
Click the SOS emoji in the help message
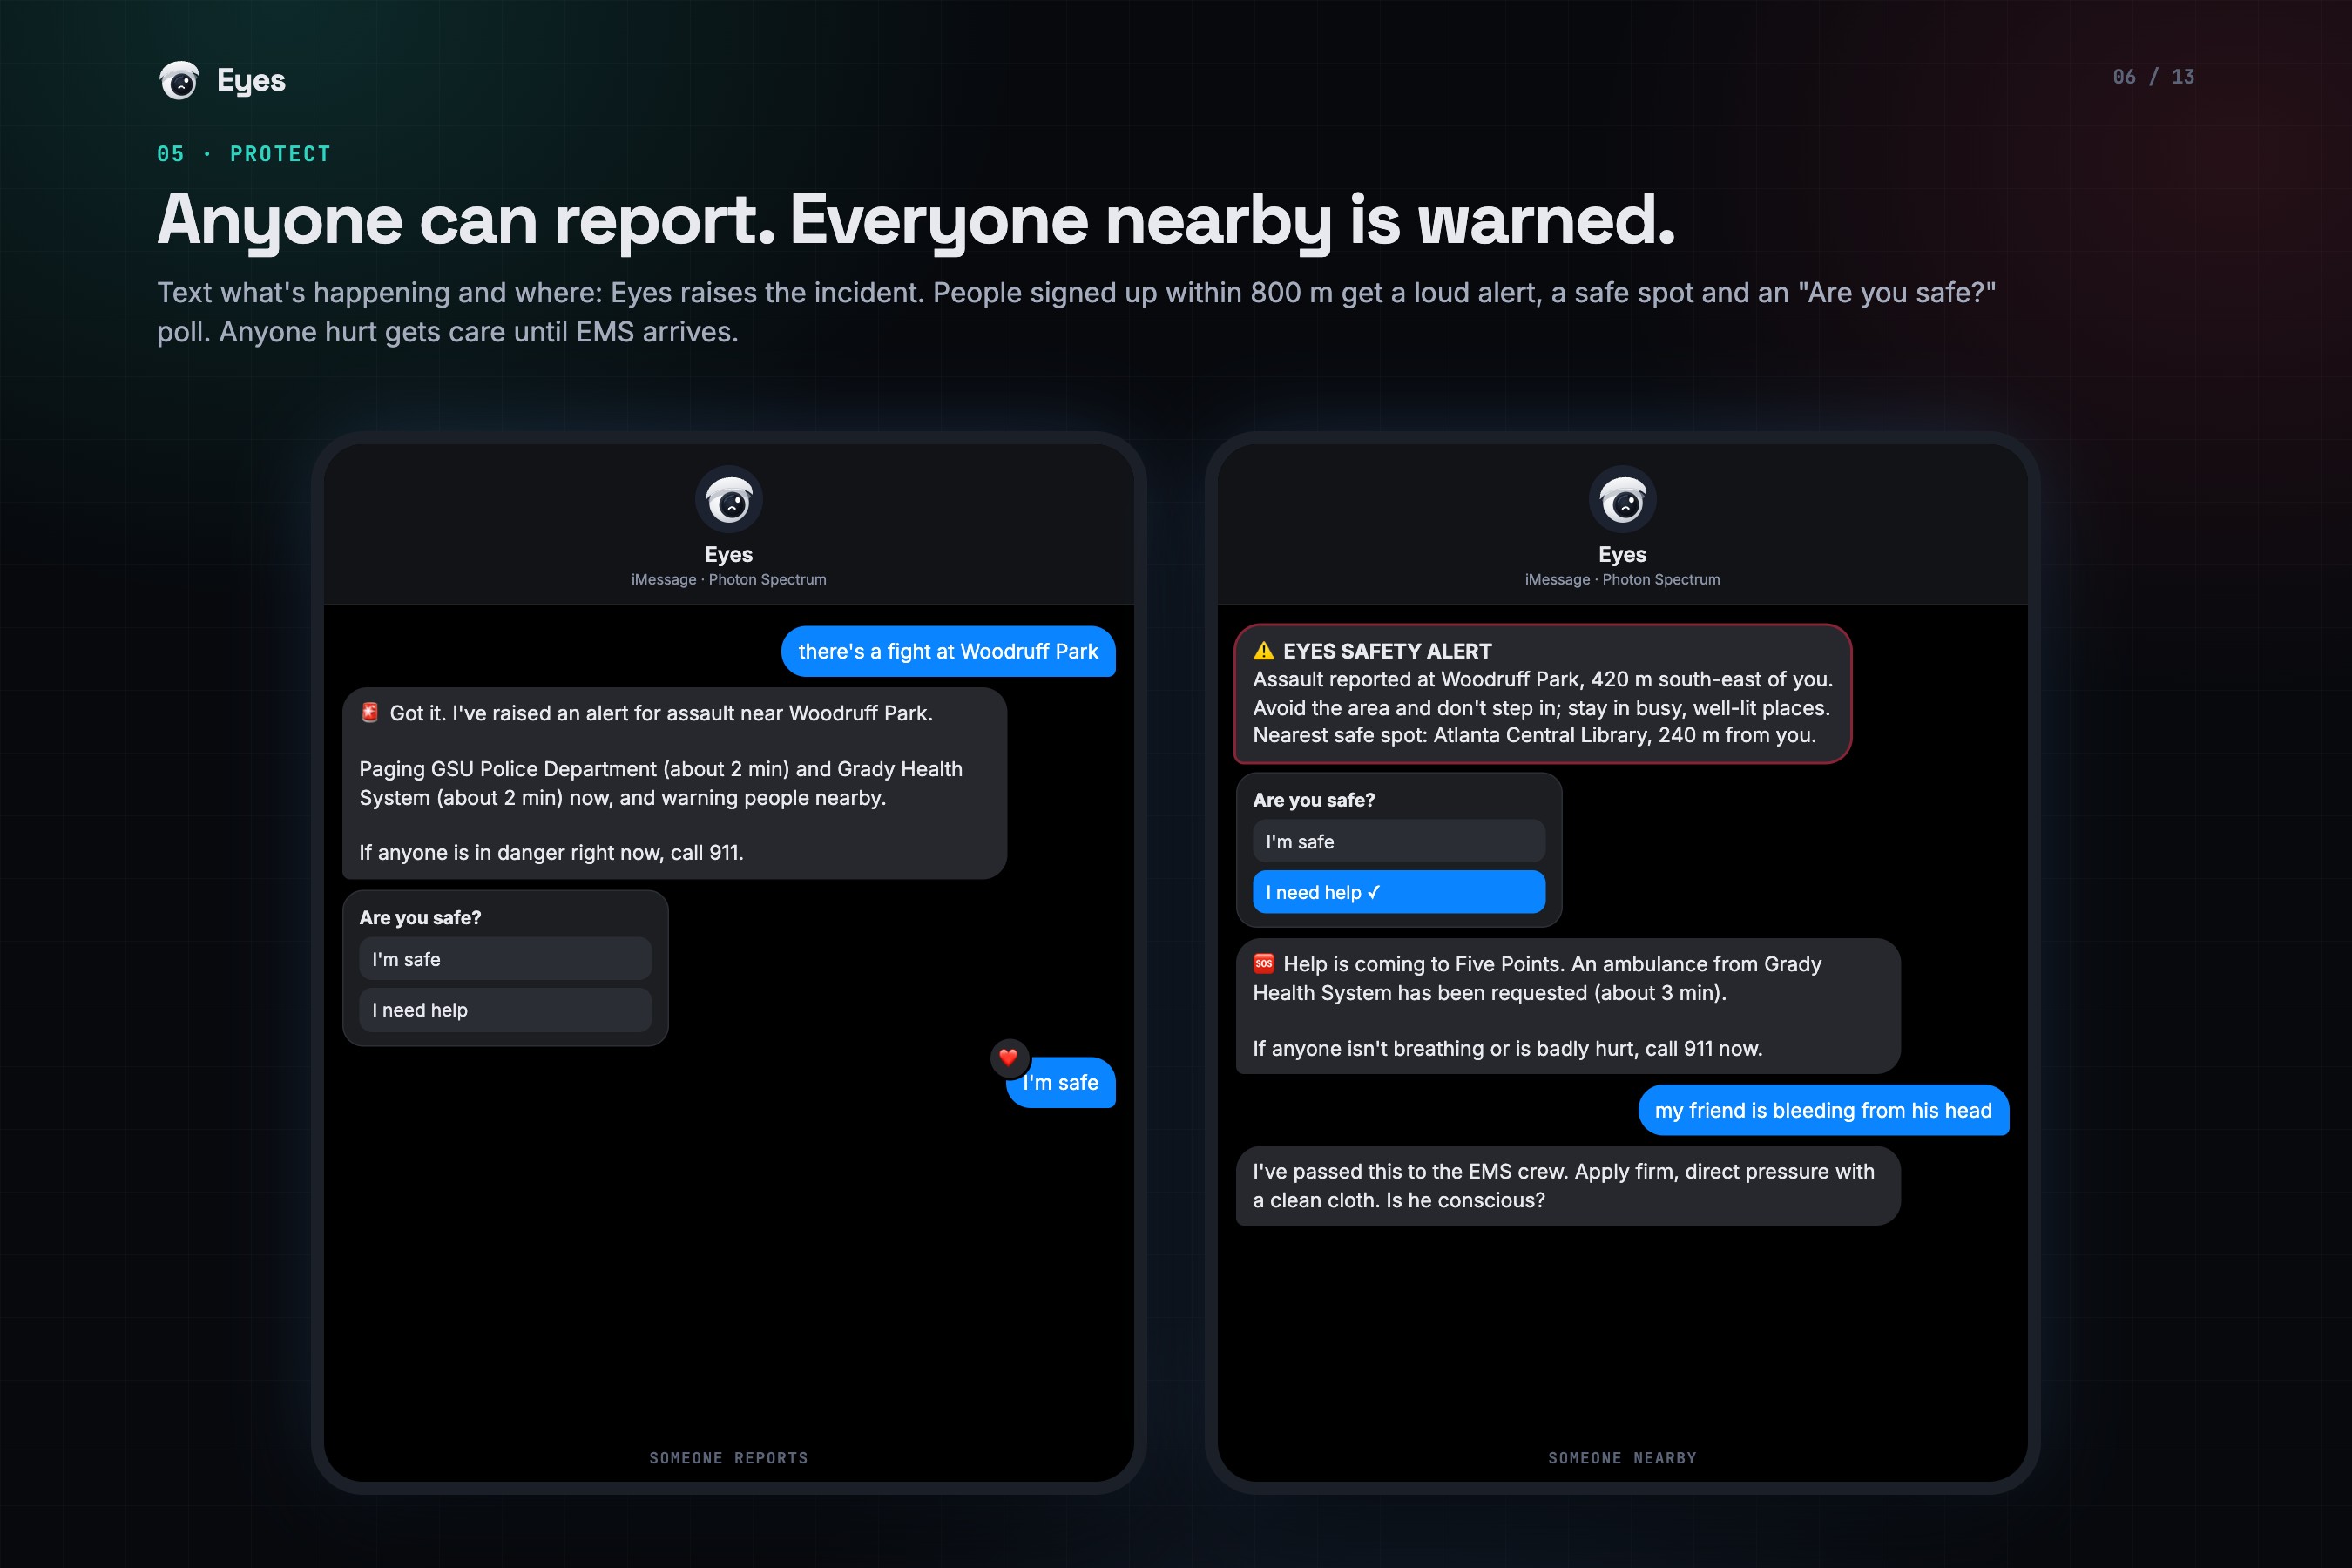tap(1264, 964)
